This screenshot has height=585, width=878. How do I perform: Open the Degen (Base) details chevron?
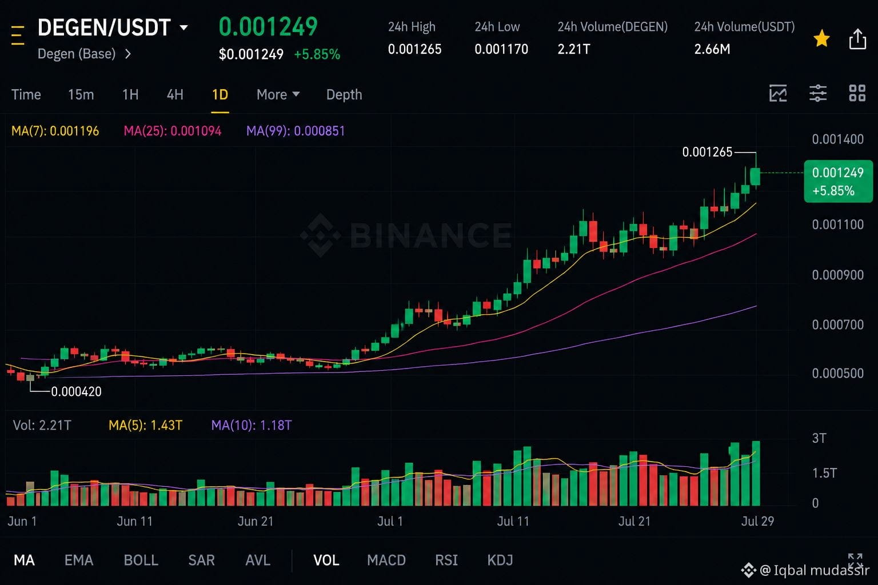click(x=128, y=54)
